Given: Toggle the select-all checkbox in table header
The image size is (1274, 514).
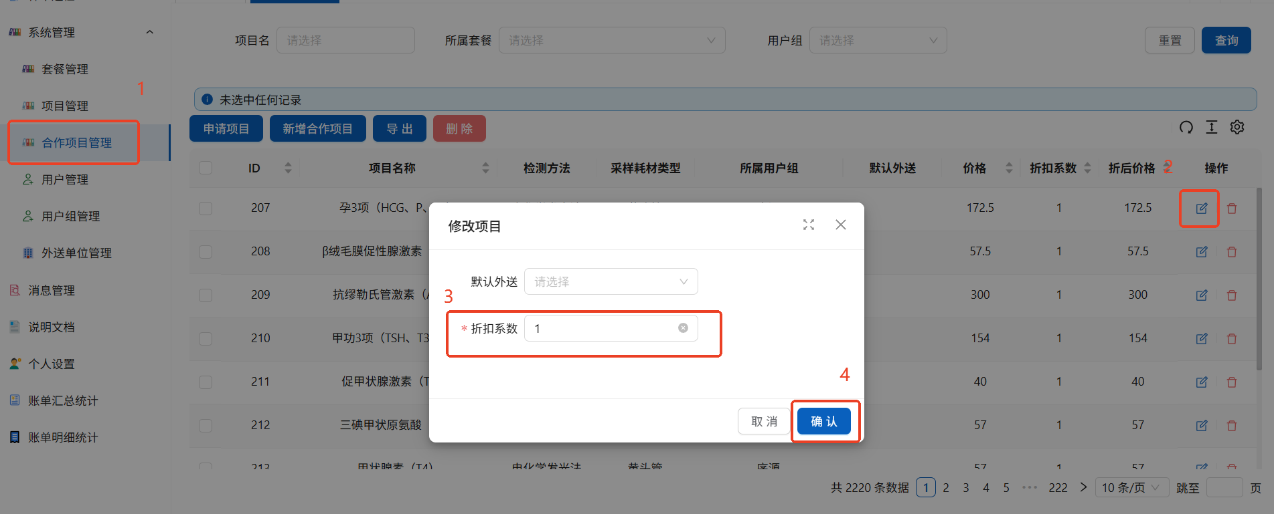Looking at the screenshot, I should point(206,168).
